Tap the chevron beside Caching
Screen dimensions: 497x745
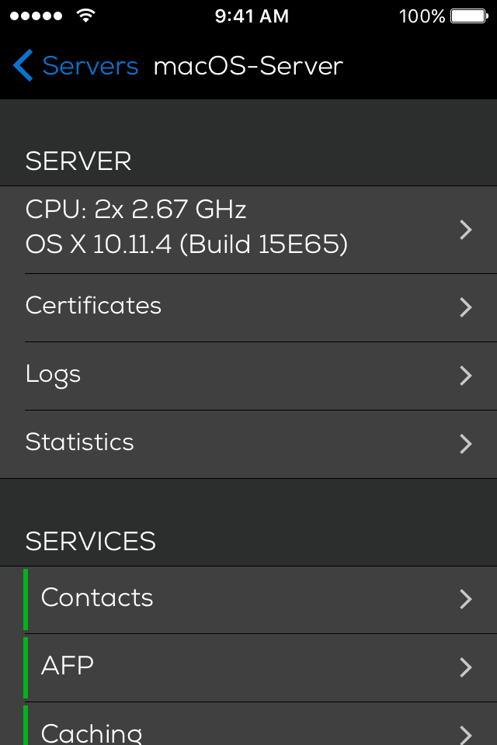(x=466, y=733)
